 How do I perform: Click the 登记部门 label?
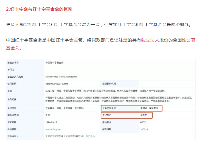coord(107,115)
